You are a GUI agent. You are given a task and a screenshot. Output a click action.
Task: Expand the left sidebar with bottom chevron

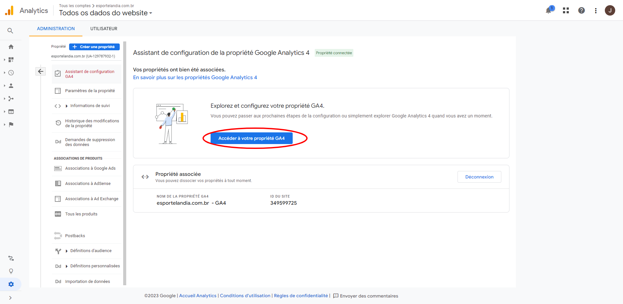(x=10, y=298)
